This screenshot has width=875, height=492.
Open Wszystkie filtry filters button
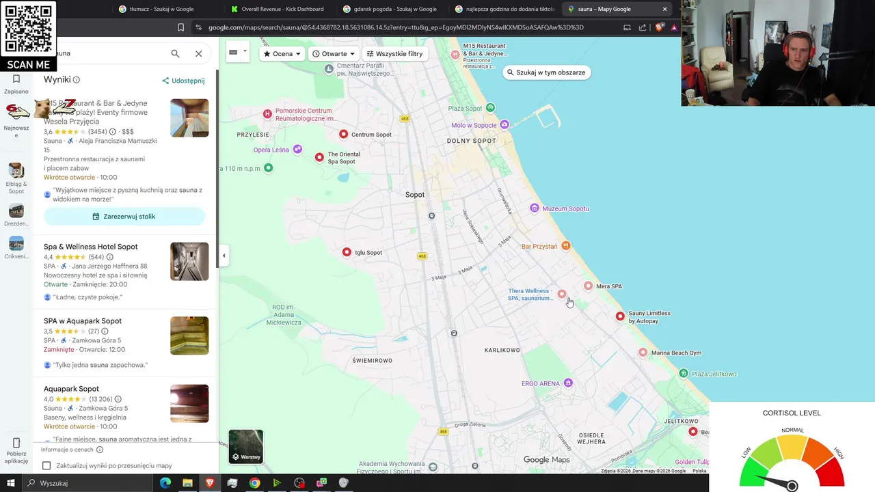point(394,53)
